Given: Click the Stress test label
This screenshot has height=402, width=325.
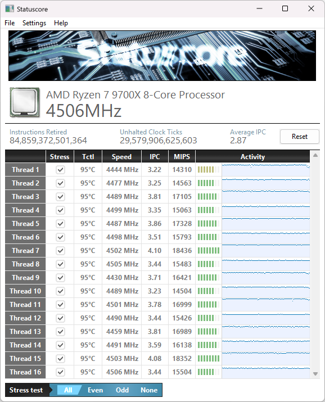Looking at the screenshot, I should point(26,390).
